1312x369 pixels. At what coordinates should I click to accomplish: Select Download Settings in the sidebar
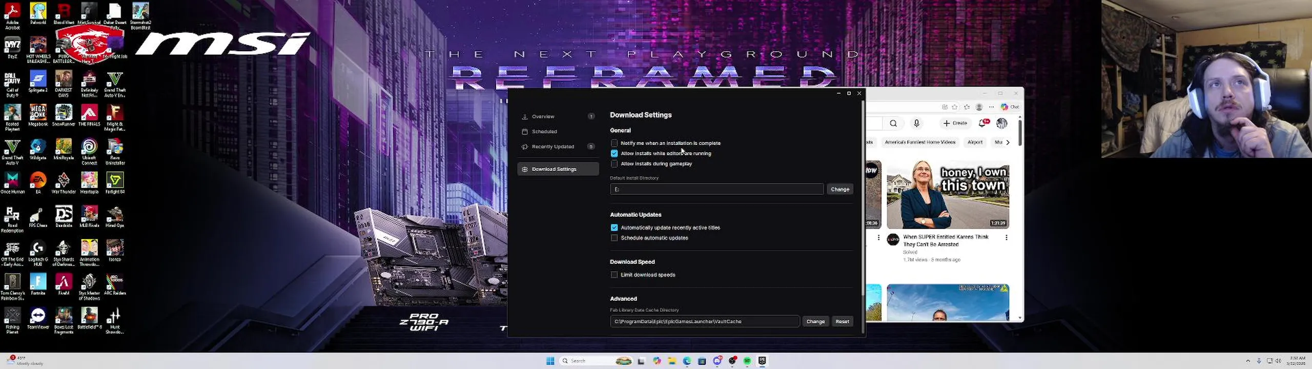[558, 169]
